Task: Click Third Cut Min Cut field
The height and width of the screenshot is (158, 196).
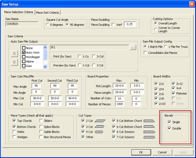Action: 72,104
